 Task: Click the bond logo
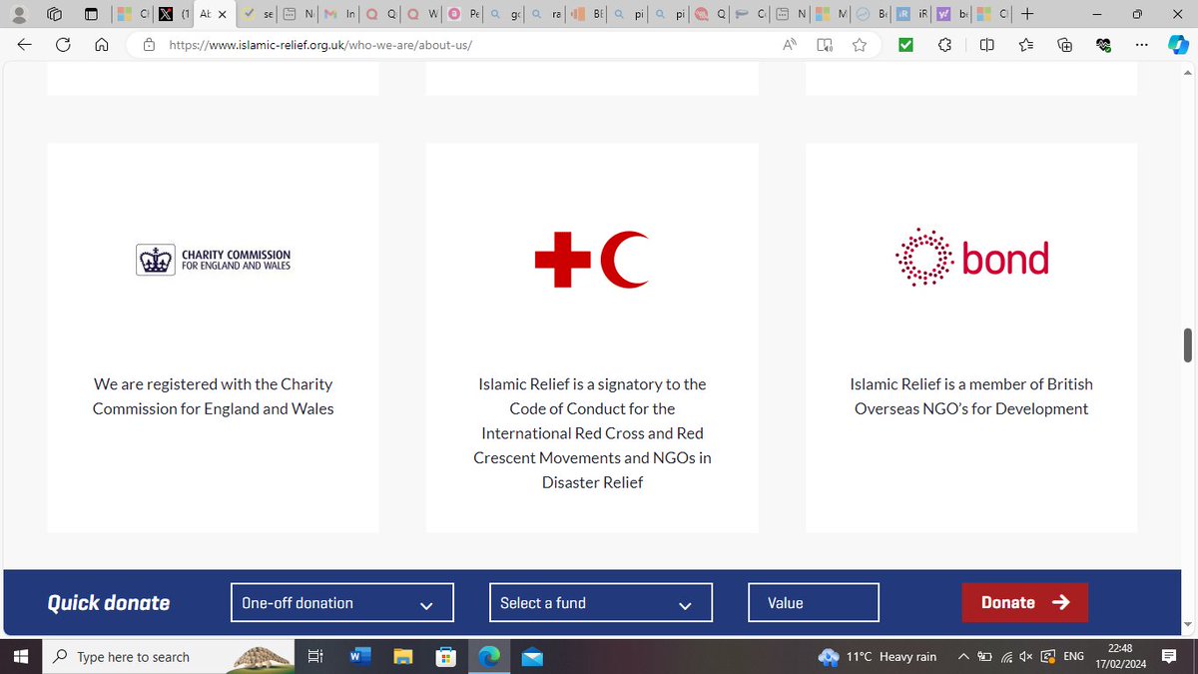971,259
